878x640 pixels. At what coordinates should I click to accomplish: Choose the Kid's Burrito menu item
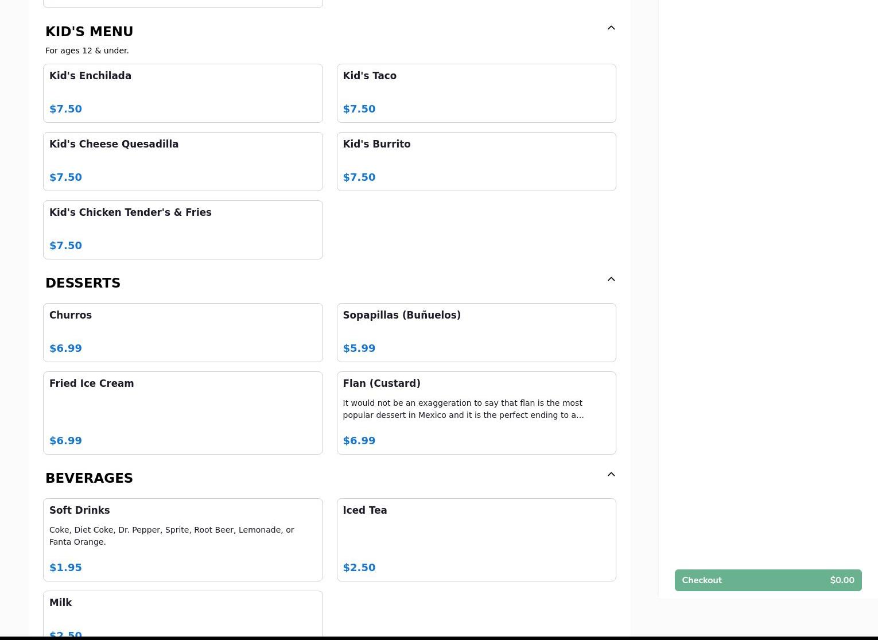coord(476,161)
